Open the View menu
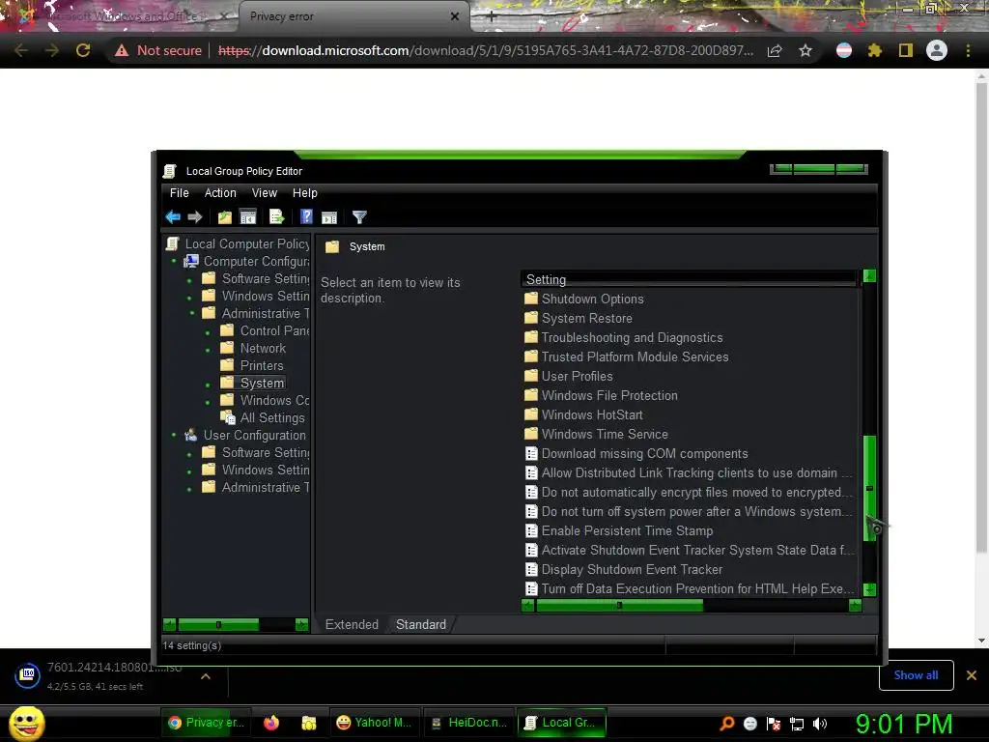The image size is (989, 742). [x=265, y=193]
